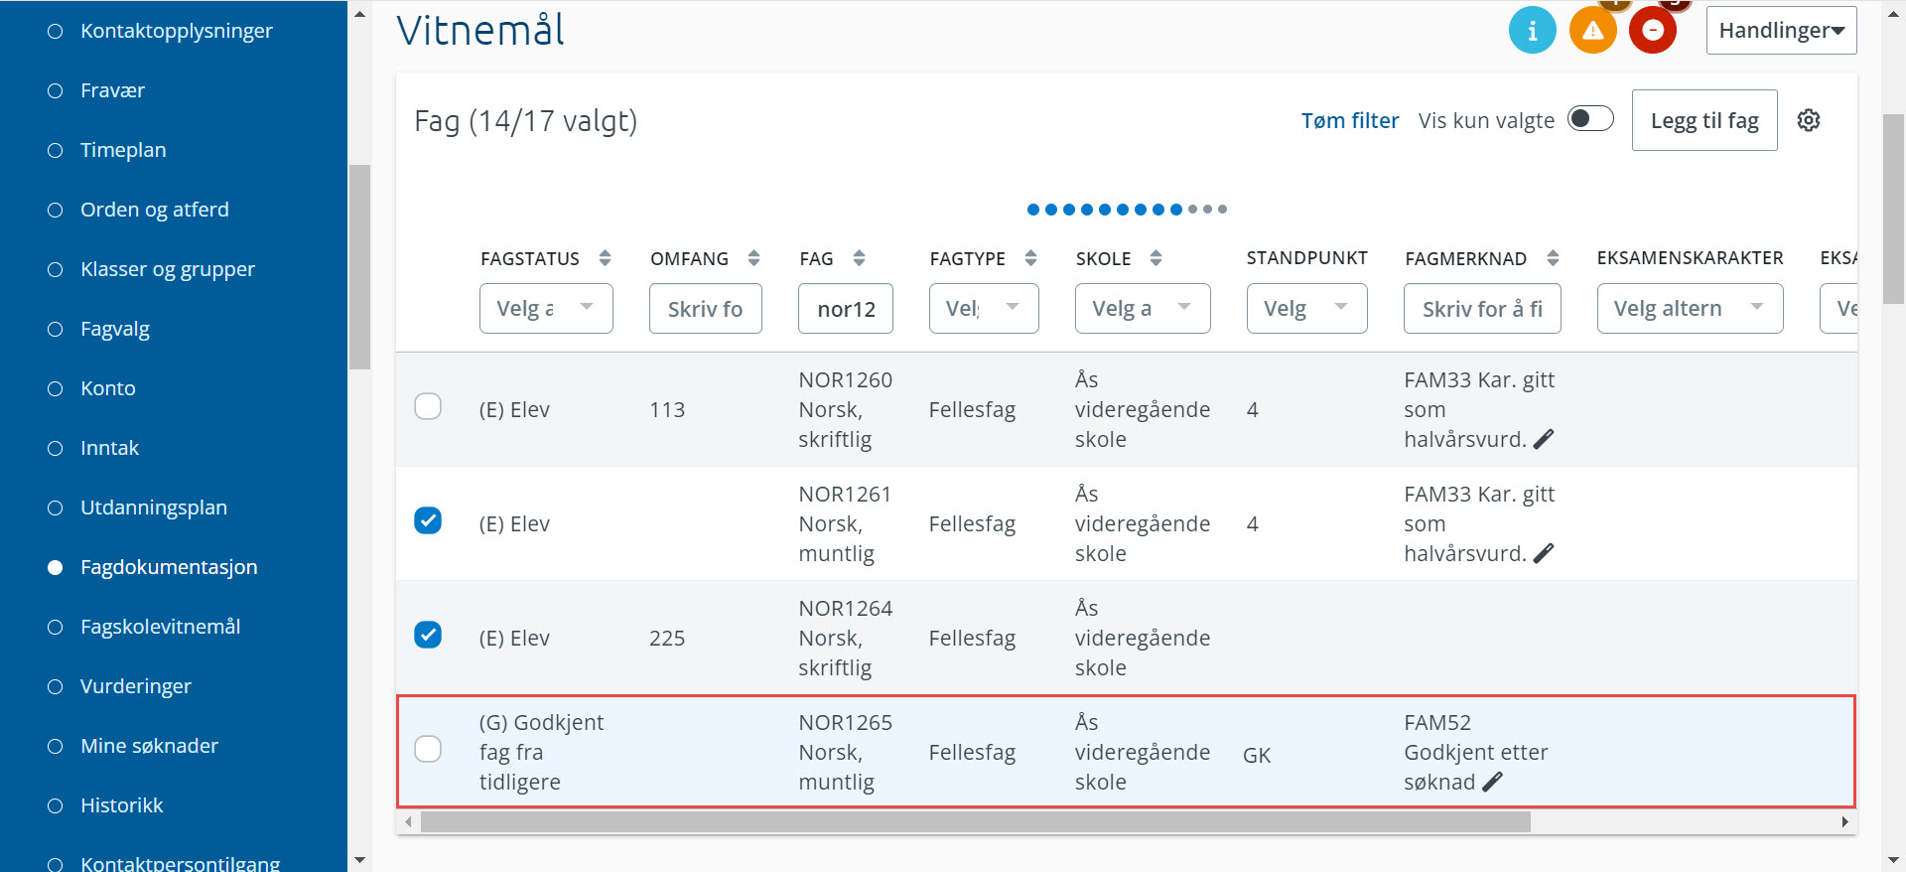Screen dimensions: 1906x872
Task: Sort by the Fagstatus column arrows
Action: coord(605,258)
